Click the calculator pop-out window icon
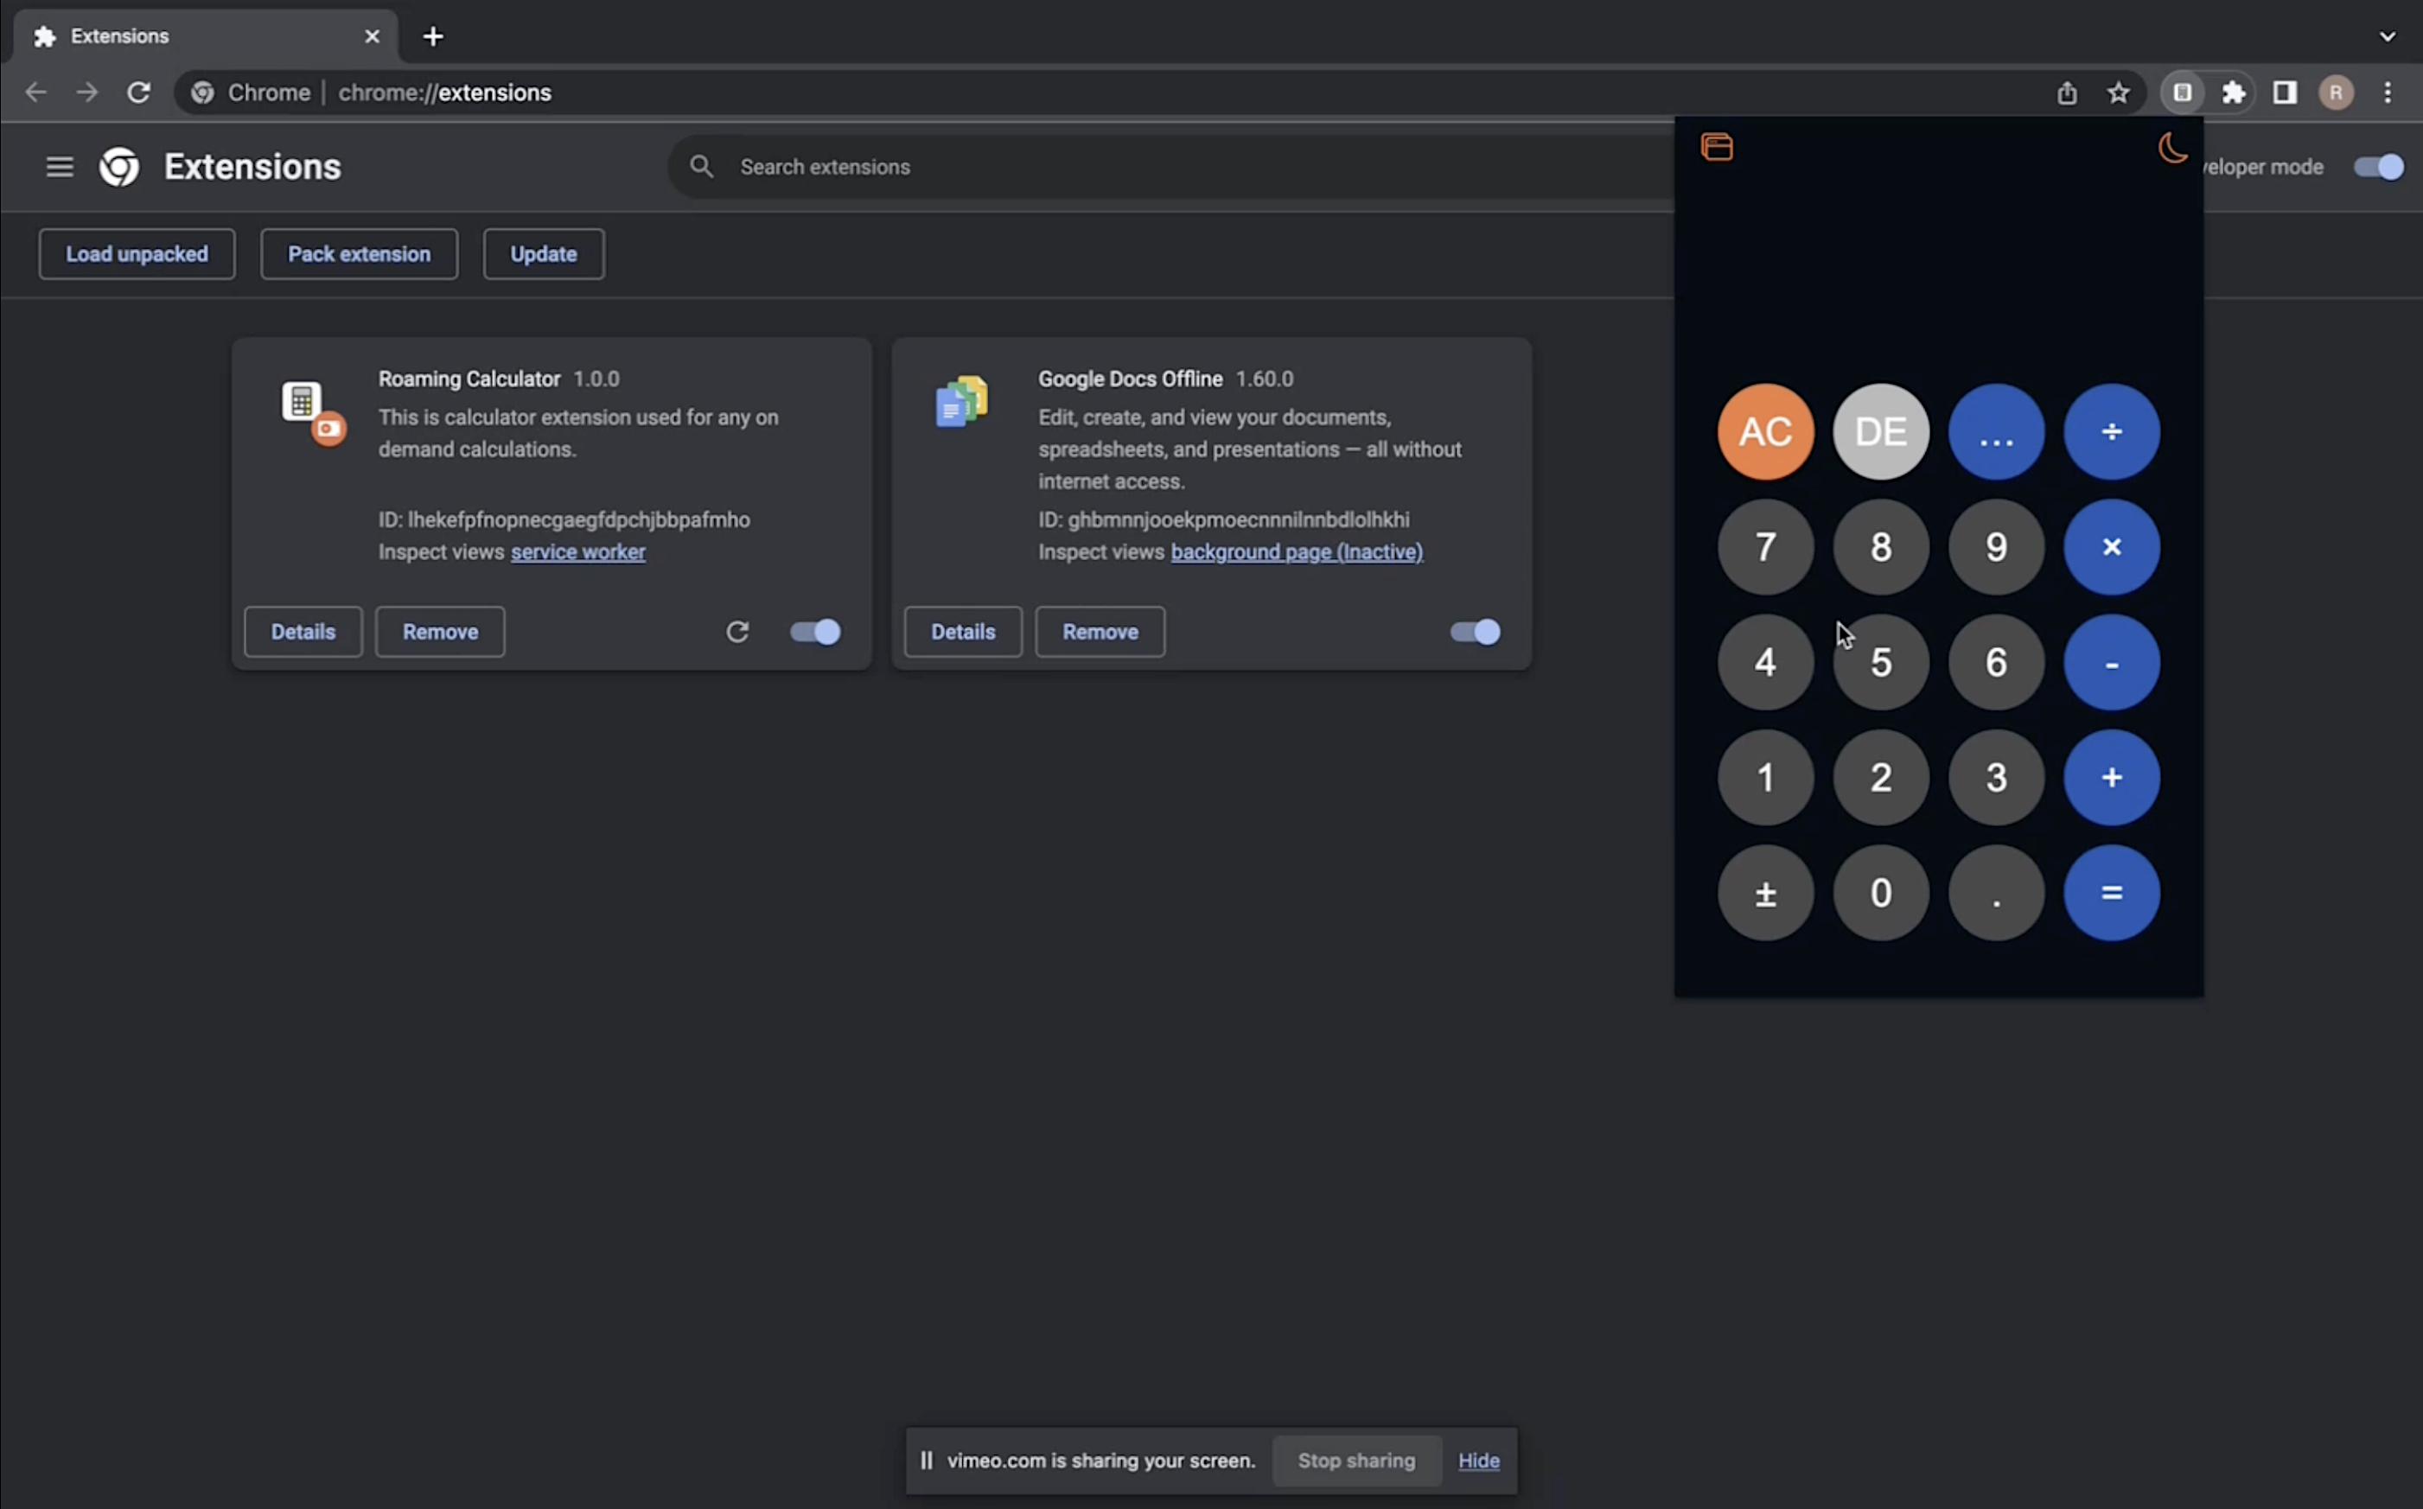The width and height of the screenshot is (2423, 1509). (x=1717, y=148)
